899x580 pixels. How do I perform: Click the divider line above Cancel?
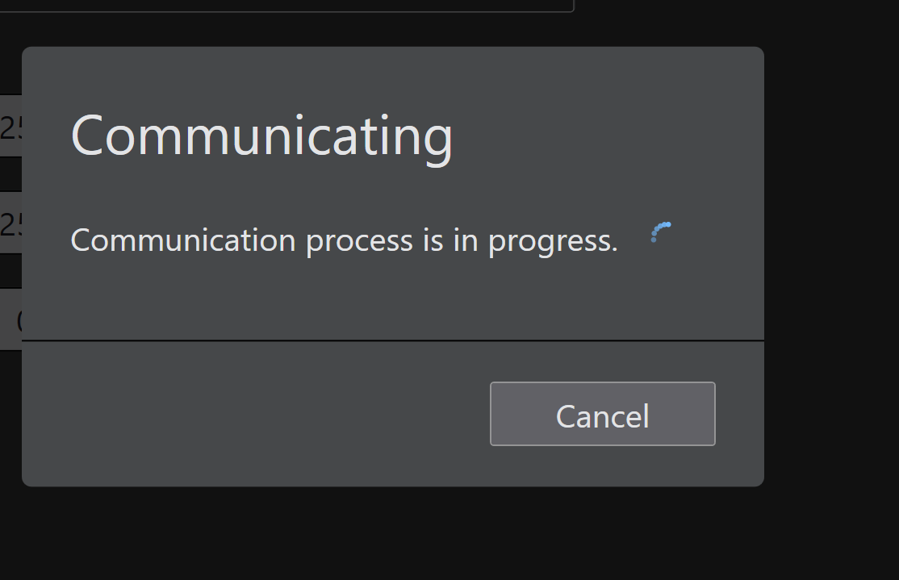[392, 341]
